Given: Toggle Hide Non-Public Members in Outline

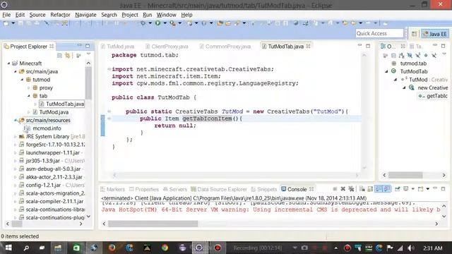Looking at the screenshot, I should tap(426, 55).
